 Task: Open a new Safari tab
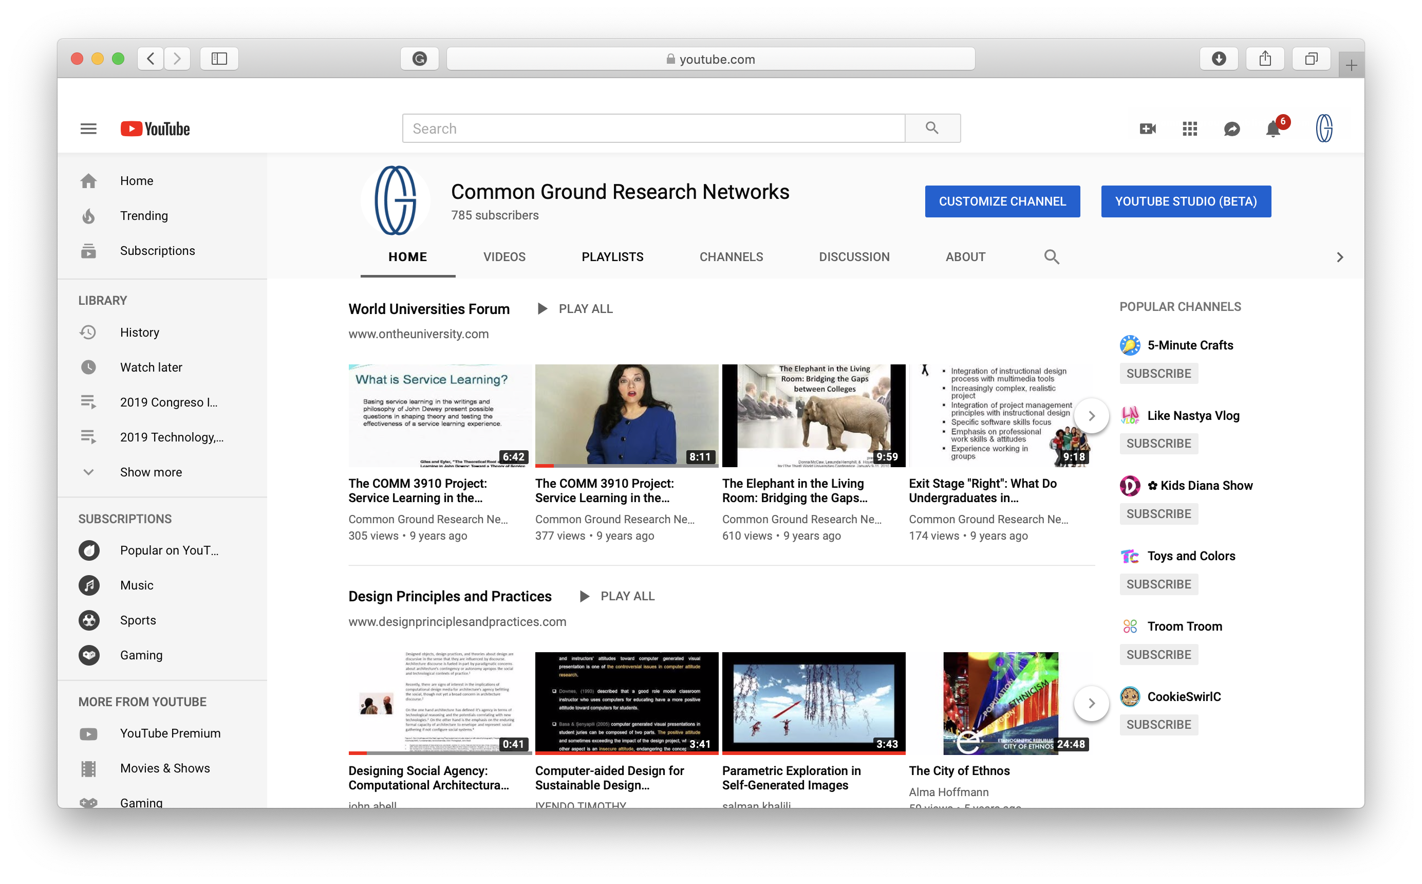tap(1351, 65)
